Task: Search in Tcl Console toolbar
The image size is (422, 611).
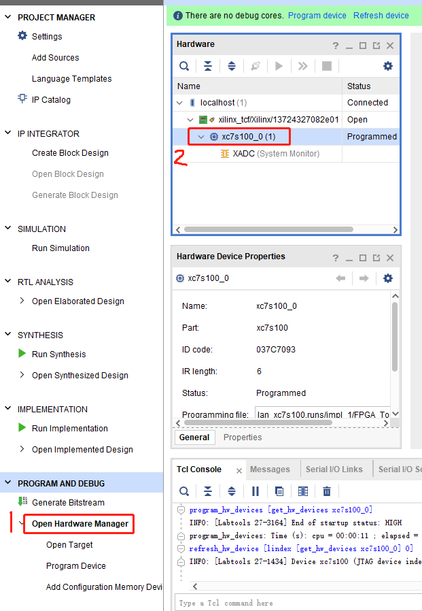Action: click(x=184, y=491)
